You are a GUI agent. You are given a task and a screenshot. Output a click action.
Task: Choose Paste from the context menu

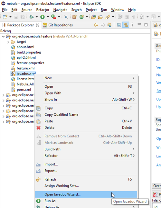tap(86, 121)
